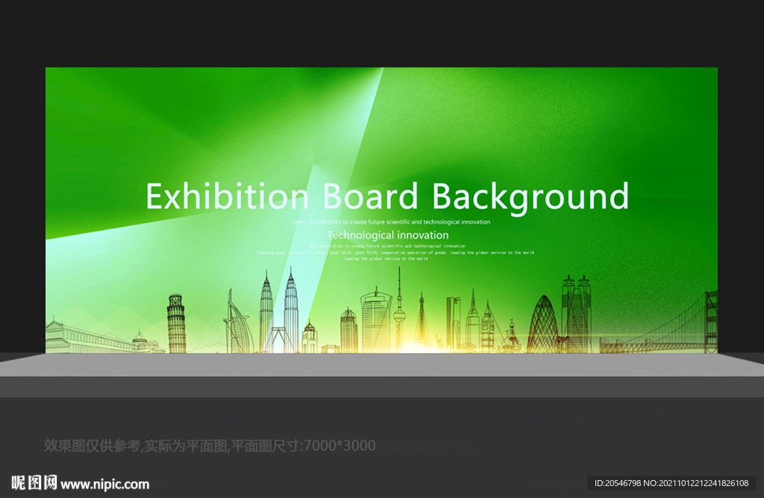The height and width of the screenshot is (498, 764).
Task: Click the "Exhibition Board Background" headline text
Action: 387,197
